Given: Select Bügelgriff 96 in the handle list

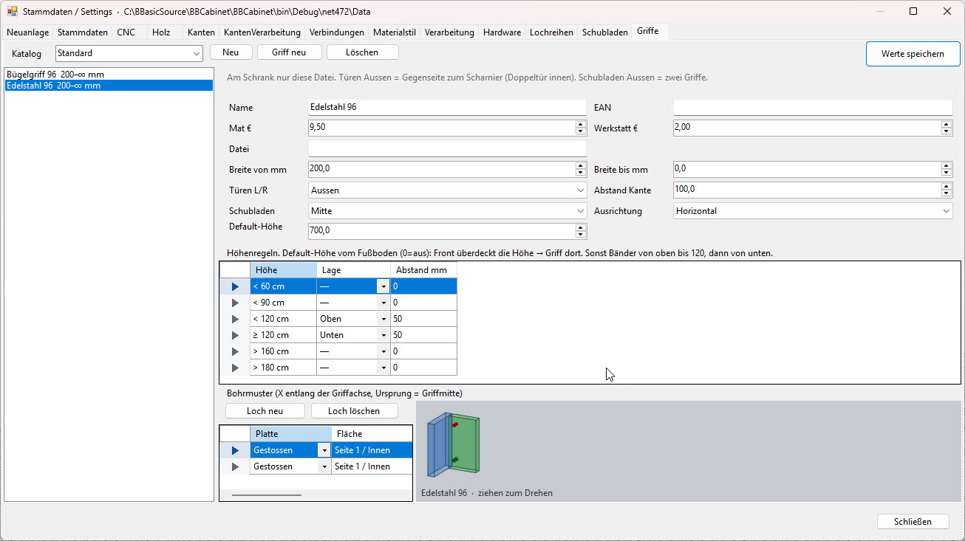Looking at the screenshot, I should (109, 75).
